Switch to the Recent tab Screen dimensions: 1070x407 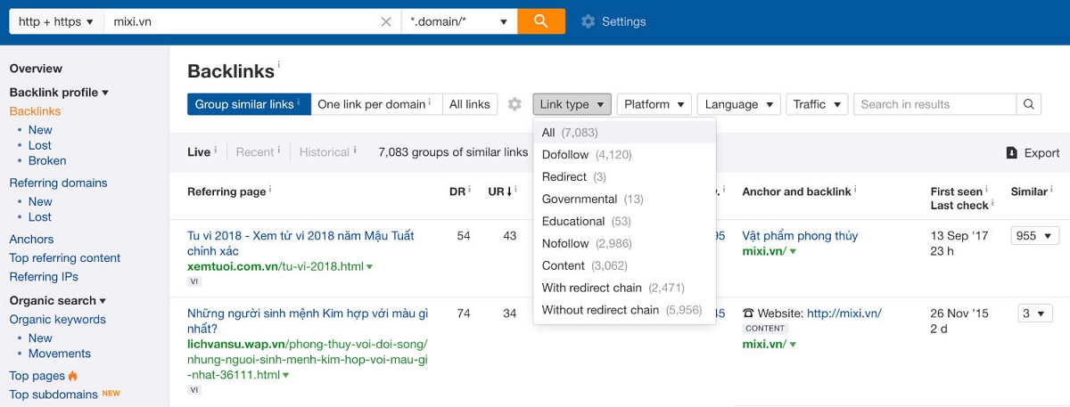255,152
